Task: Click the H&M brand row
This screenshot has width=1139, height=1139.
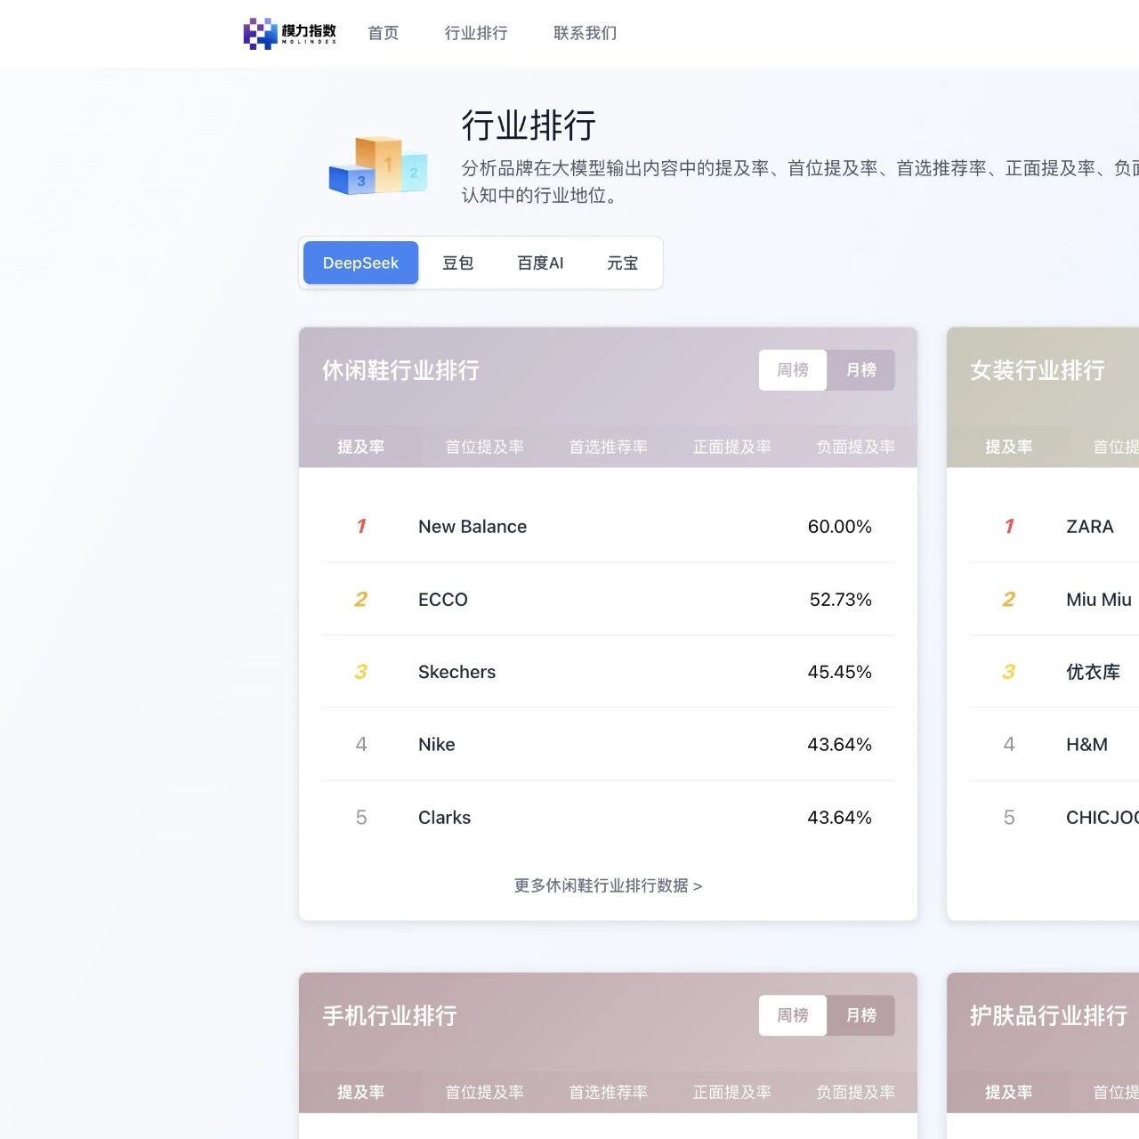Action: pyautogui.click(x=1054, y=744)
